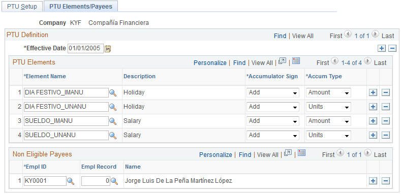Delete the current PTU Definition row
401x194 pixels.
coord(392,48)
